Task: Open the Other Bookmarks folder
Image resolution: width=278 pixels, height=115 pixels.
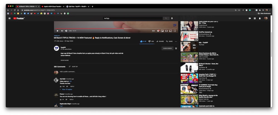Action: [264, 13]
